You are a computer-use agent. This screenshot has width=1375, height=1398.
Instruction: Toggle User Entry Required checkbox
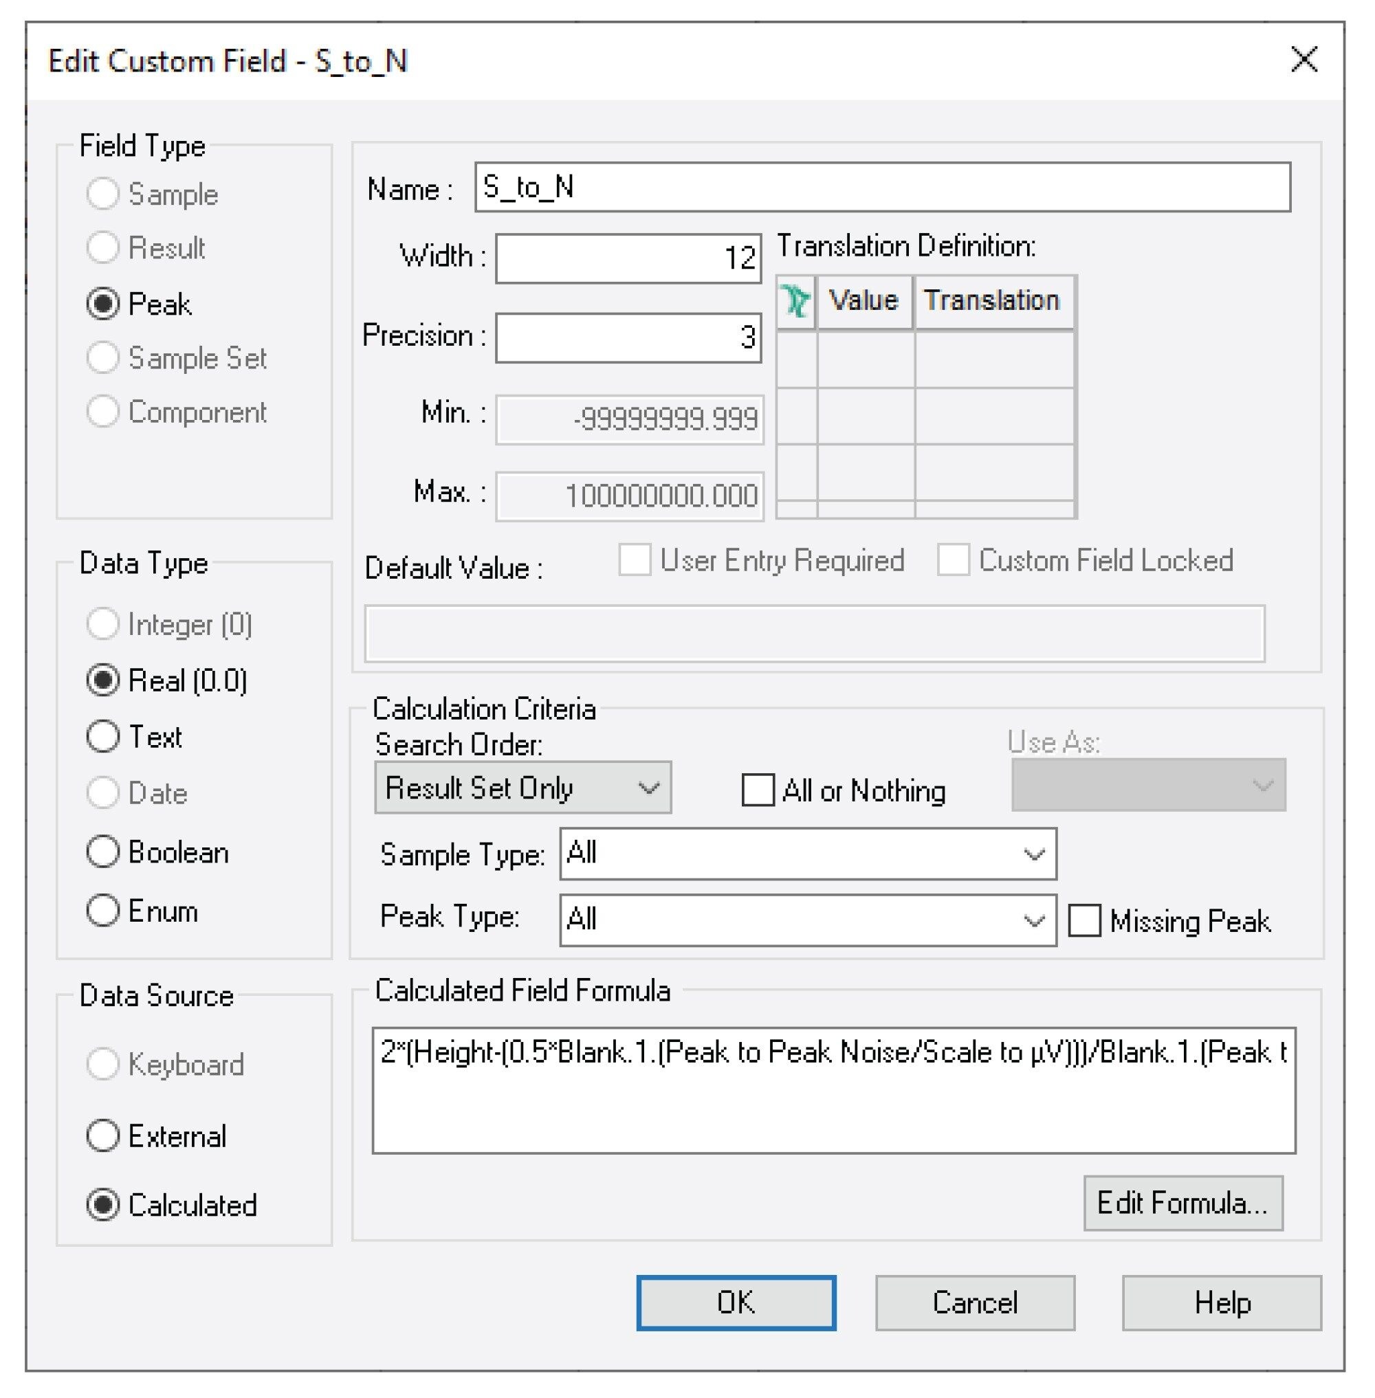pyautogui.click(x=635, y=560)
